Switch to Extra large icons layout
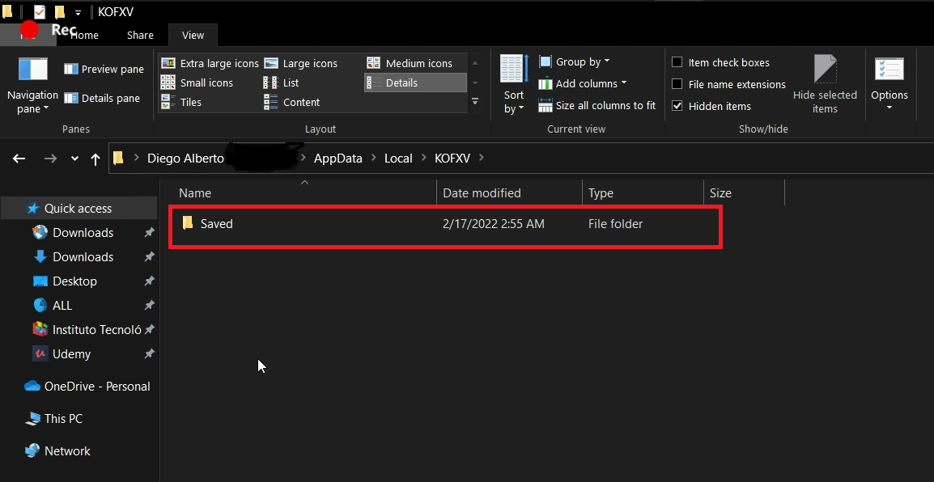The width and height of the screenshot is (934, 482). (x=210, y=63)
